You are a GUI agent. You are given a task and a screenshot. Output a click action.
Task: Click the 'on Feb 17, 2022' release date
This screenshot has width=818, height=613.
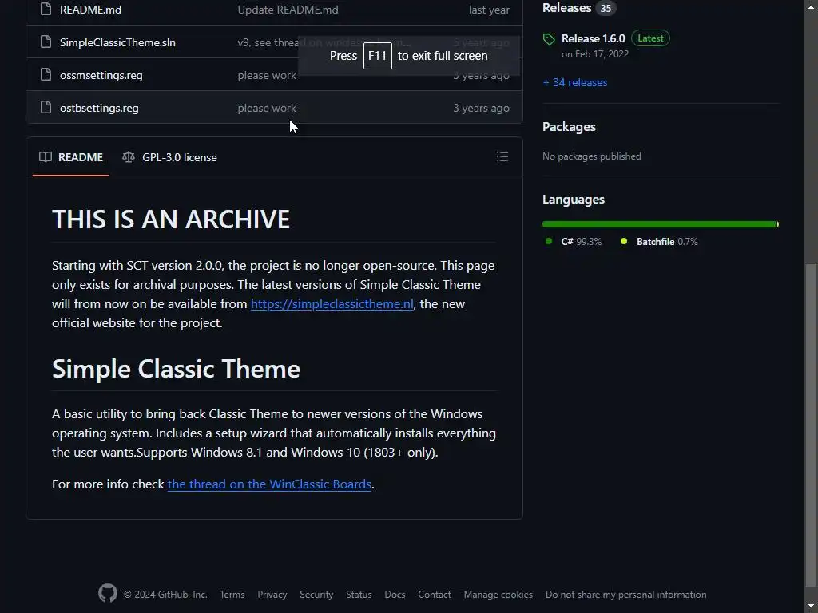pos(594,54)
